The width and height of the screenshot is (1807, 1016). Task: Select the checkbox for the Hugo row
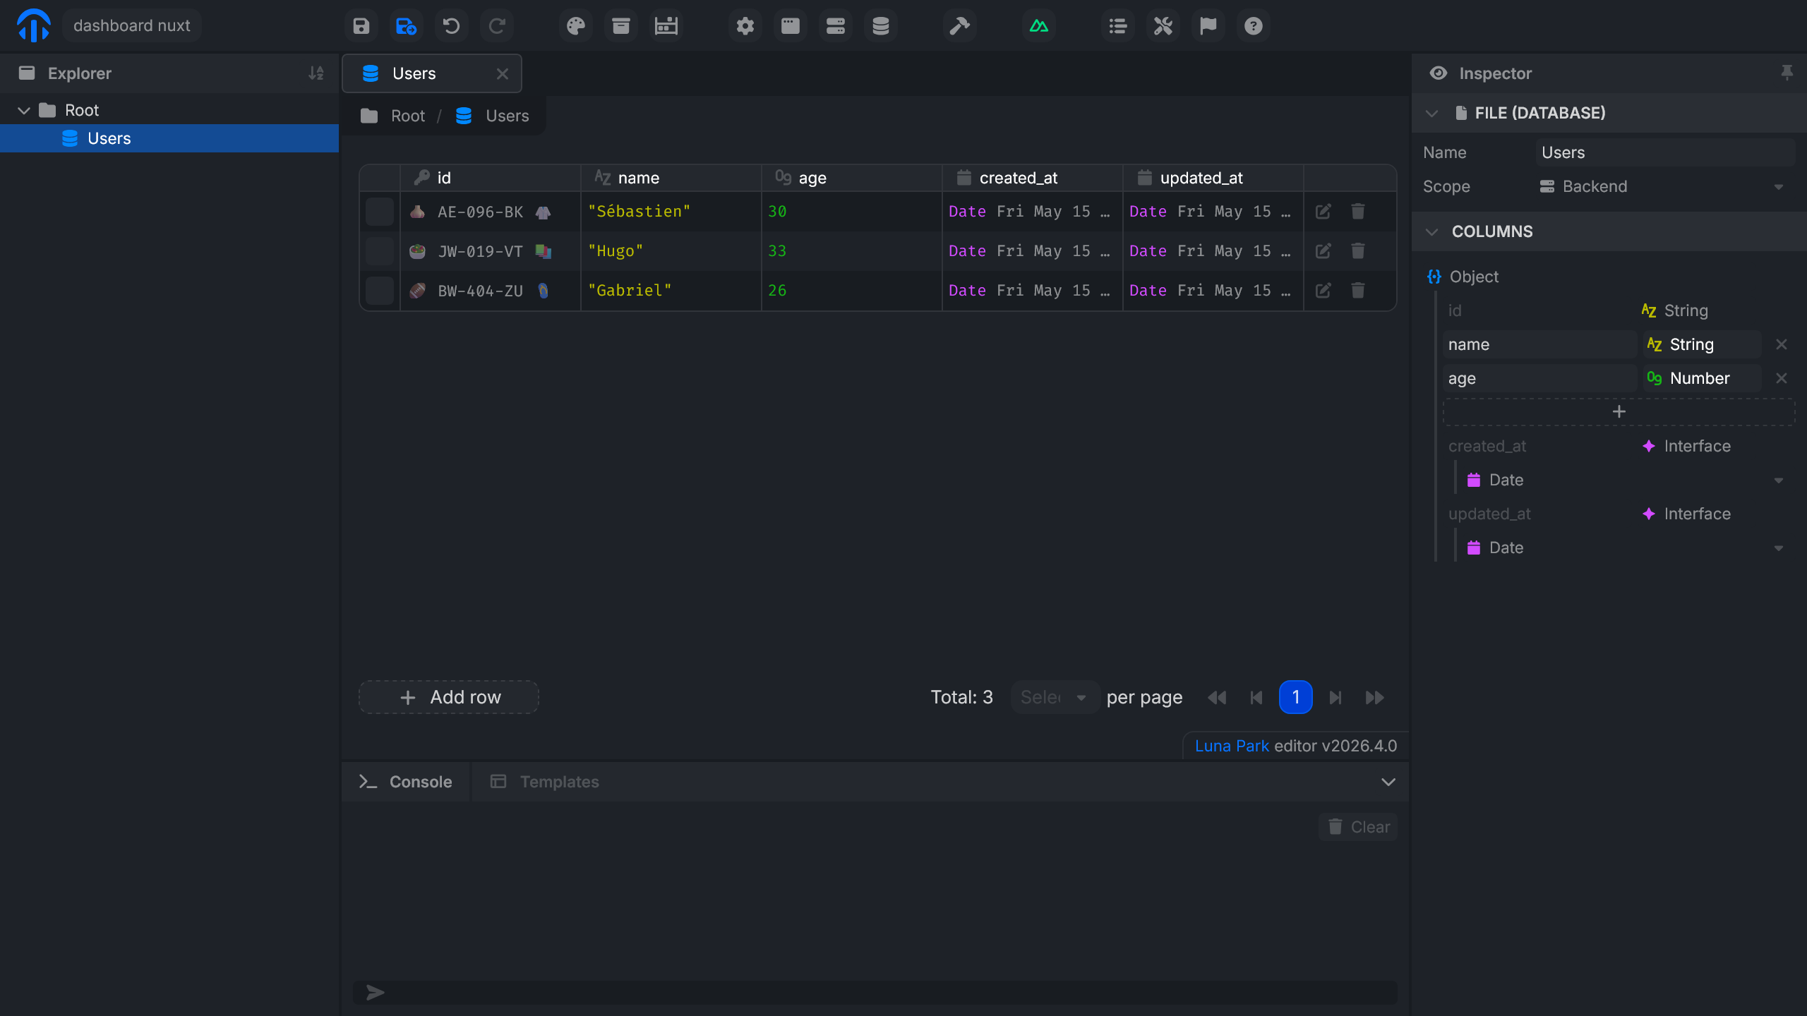pos(380,251)
